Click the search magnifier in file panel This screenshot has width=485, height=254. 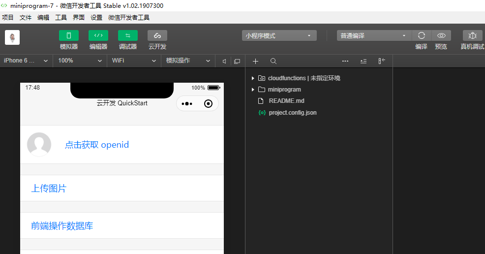click(273, 61)
